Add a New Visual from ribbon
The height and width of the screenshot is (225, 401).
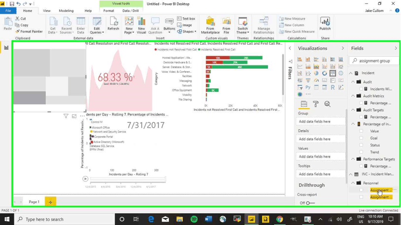(x=141, y=25)
